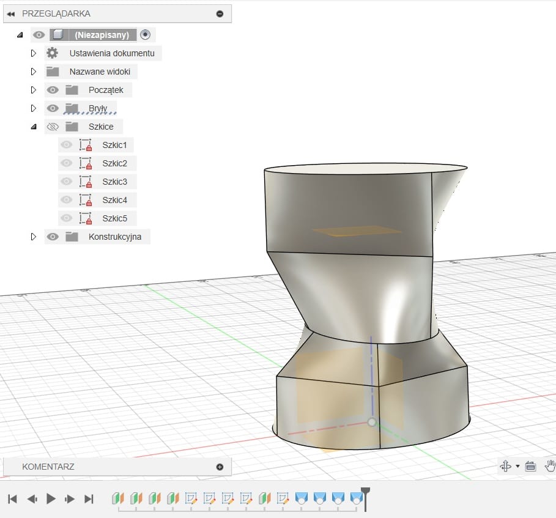556x518 pixels.
Task: Select the first sketch feature in timeline
Action: click(x=191, y=498)
